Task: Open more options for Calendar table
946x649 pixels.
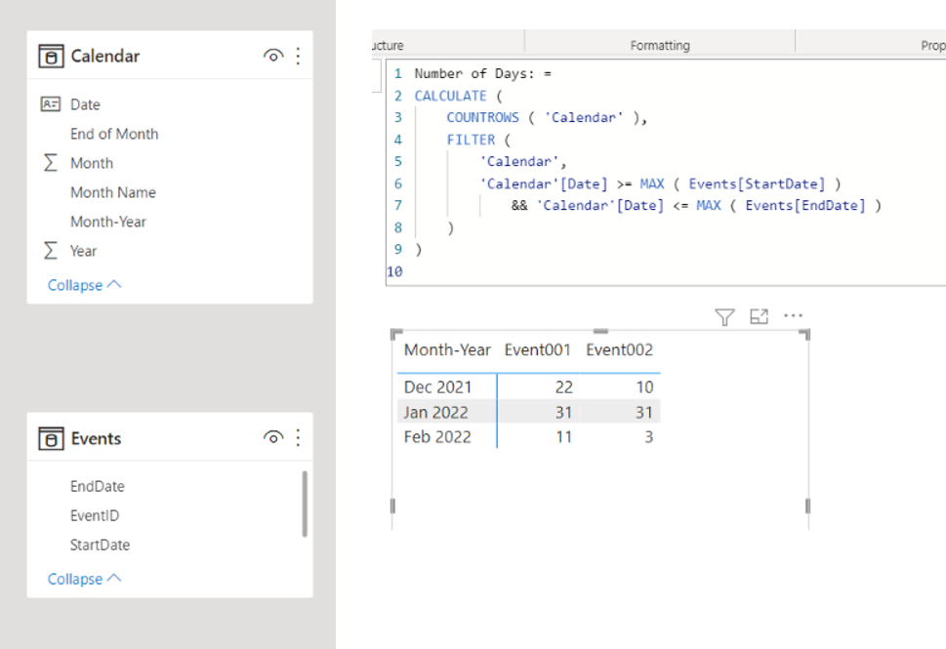Action: [298, 56]
